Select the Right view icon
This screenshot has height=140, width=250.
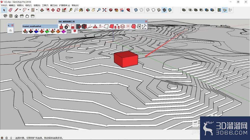point(22,16)
